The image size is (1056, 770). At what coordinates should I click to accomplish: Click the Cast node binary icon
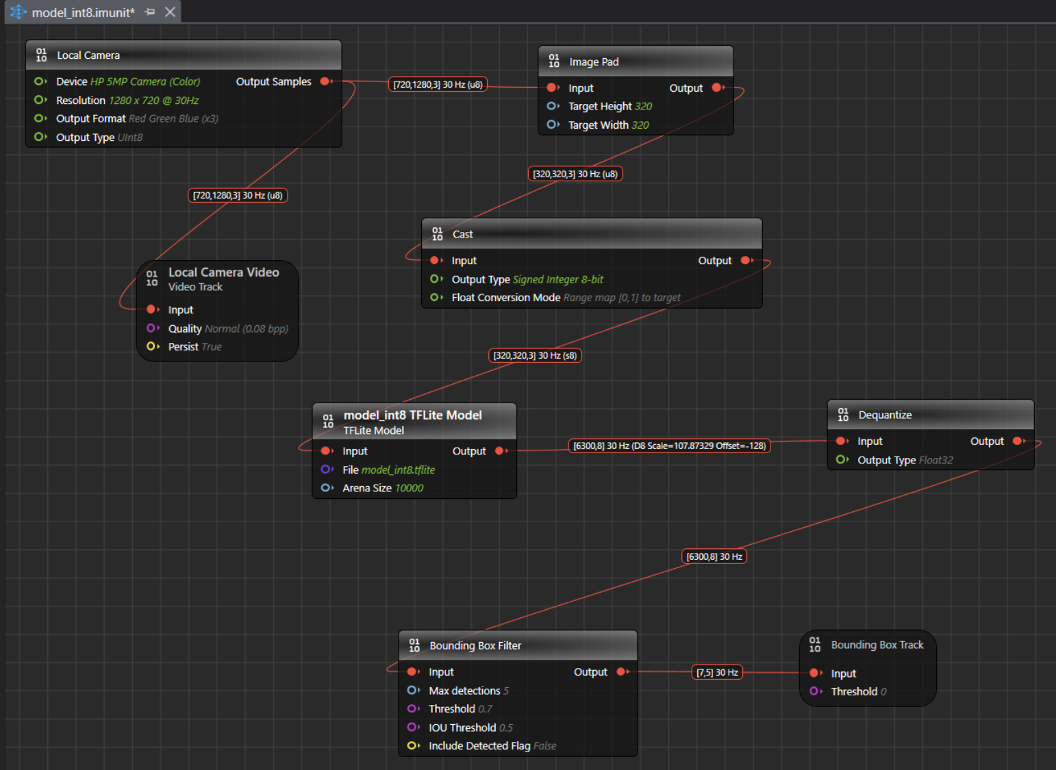438,234
